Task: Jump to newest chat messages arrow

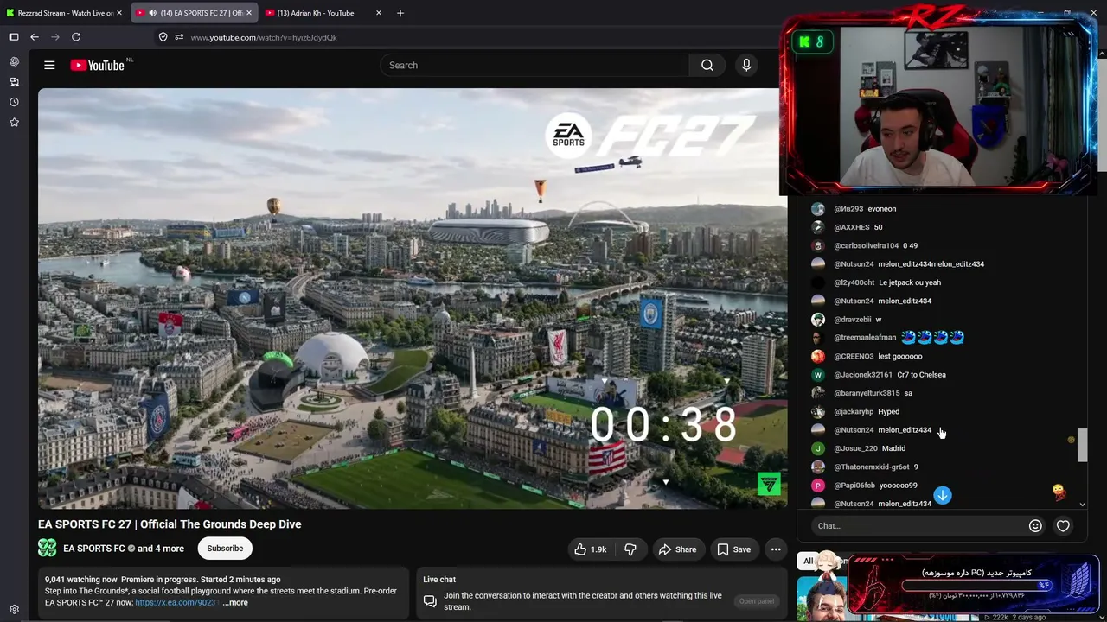Action: (943, 495)
